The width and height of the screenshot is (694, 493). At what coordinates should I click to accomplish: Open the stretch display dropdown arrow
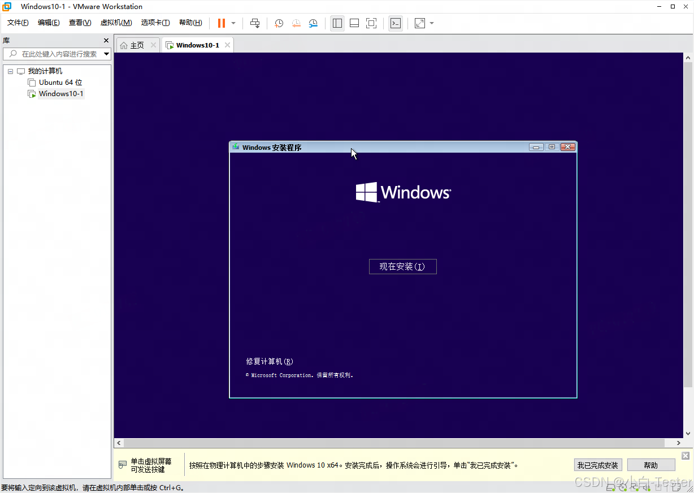[432, 23]
